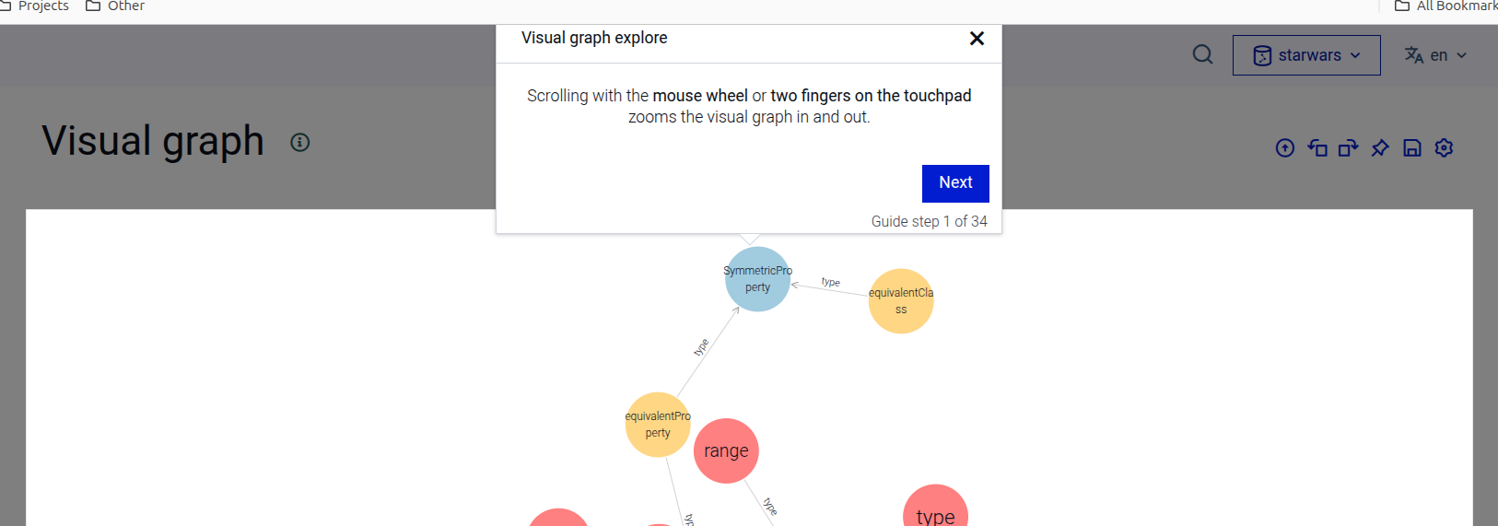The image size is (1498, 526).
Task: Save the graph with the floppy icon
Action: (1412, 147)
